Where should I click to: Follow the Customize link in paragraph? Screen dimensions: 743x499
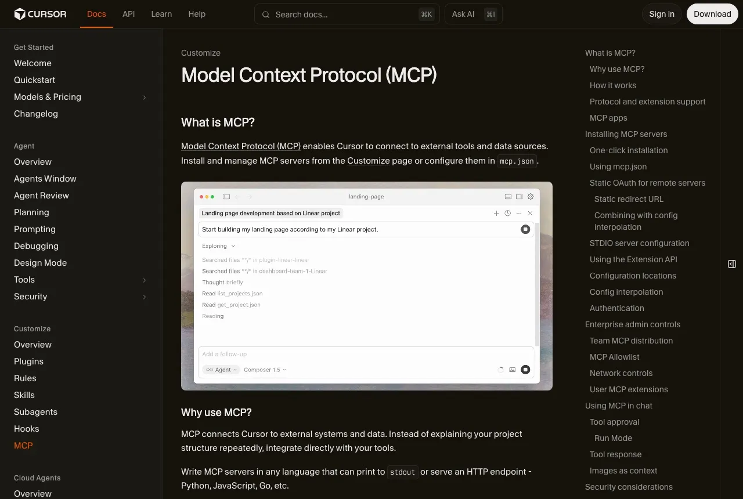point(369,161)
